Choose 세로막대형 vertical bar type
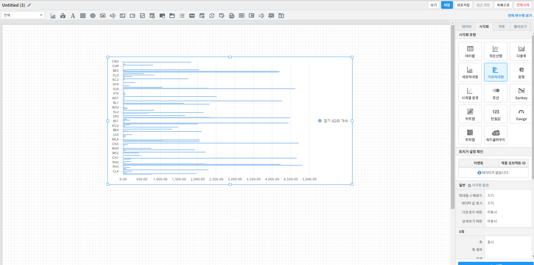 coord(470,72)
